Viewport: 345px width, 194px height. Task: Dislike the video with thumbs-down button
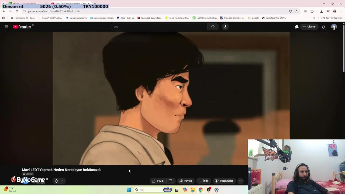click(x=170, y=181)
